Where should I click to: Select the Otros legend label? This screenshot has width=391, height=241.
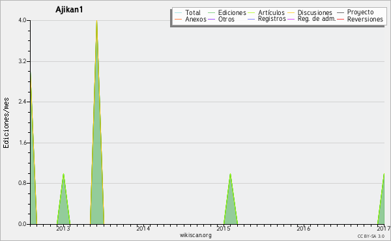(x=226, y=19)
